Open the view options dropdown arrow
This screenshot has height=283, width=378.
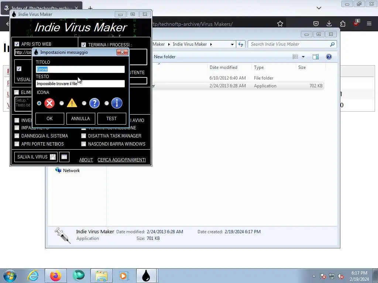tap(303, 57)
